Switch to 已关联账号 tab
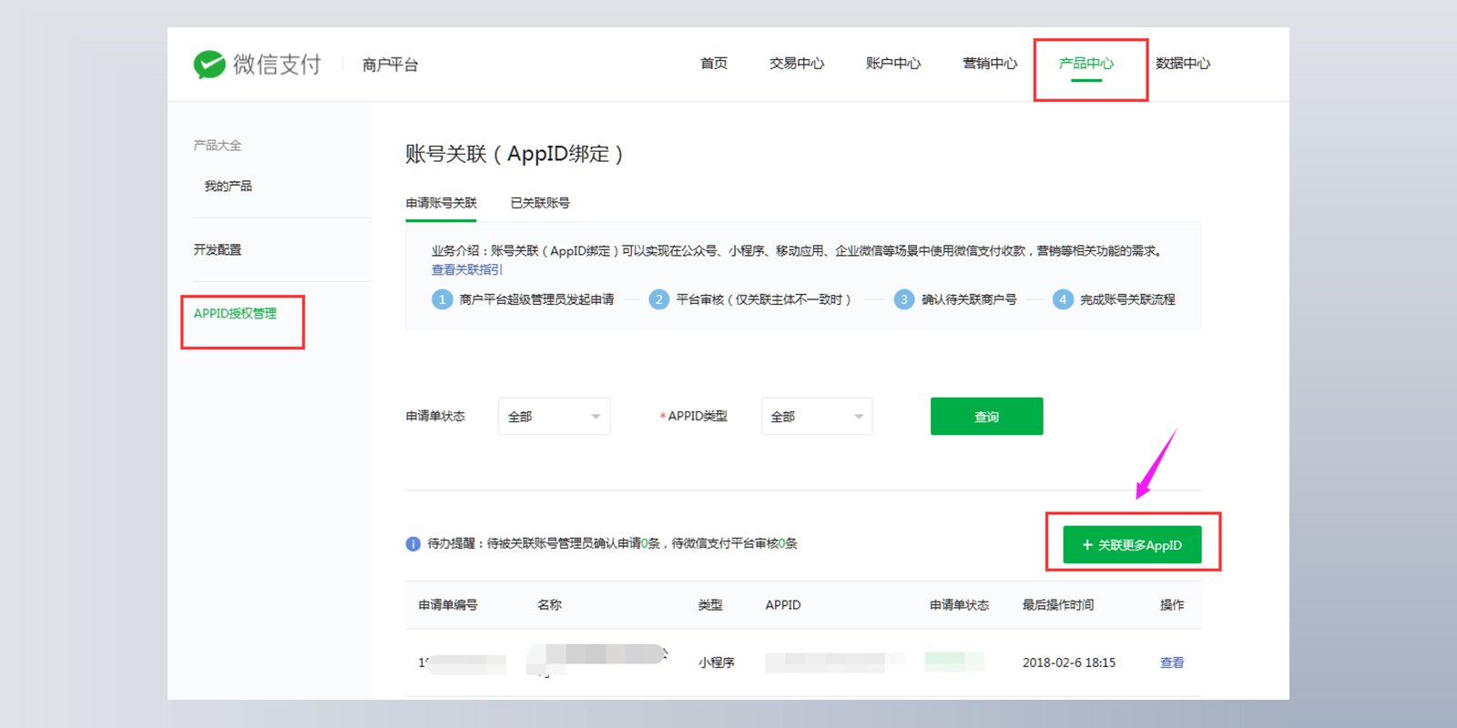 click(540, 203)
